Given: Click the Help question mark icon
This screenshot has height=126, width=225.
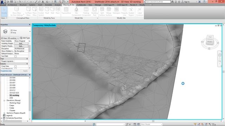Looking at the screenshot, I should point(204,2).
